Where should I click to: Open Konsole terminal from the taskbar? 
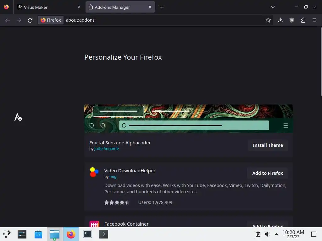(x=87, y=234)
